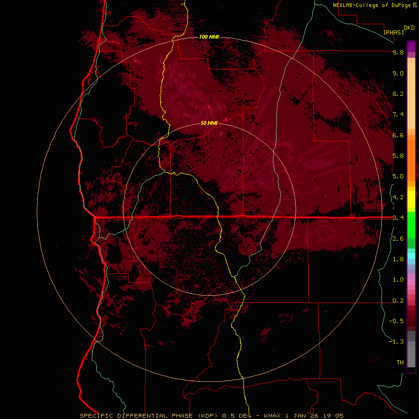419x419 pixels.
Task: Click the 9.8 value on the color scale
Action: [x=398, y=53]
